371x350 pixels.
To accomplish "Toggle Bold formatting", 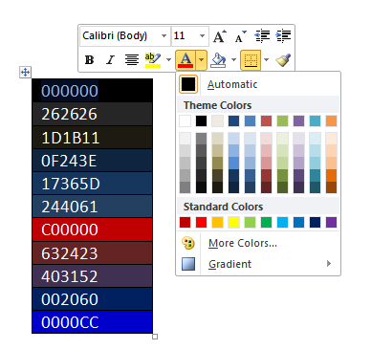I will (90, 59).
